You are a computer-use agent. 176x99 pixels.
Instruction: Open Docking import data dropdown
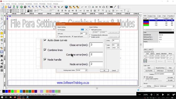point(86,70)
